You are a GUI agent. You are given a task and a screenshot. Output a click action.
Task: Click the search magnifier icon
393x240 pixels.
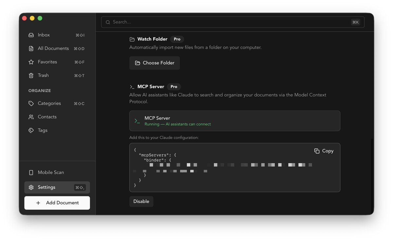click(x=108, y=22)
